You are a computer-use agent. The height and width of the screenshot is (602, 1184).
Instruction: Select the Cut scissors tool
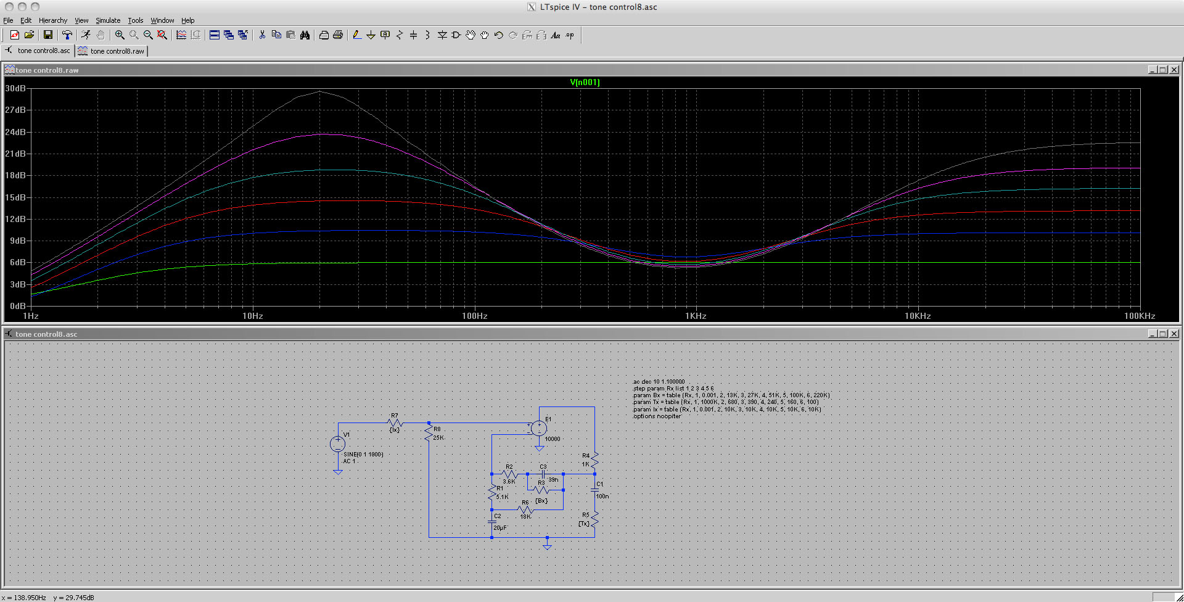click(262, 35)
